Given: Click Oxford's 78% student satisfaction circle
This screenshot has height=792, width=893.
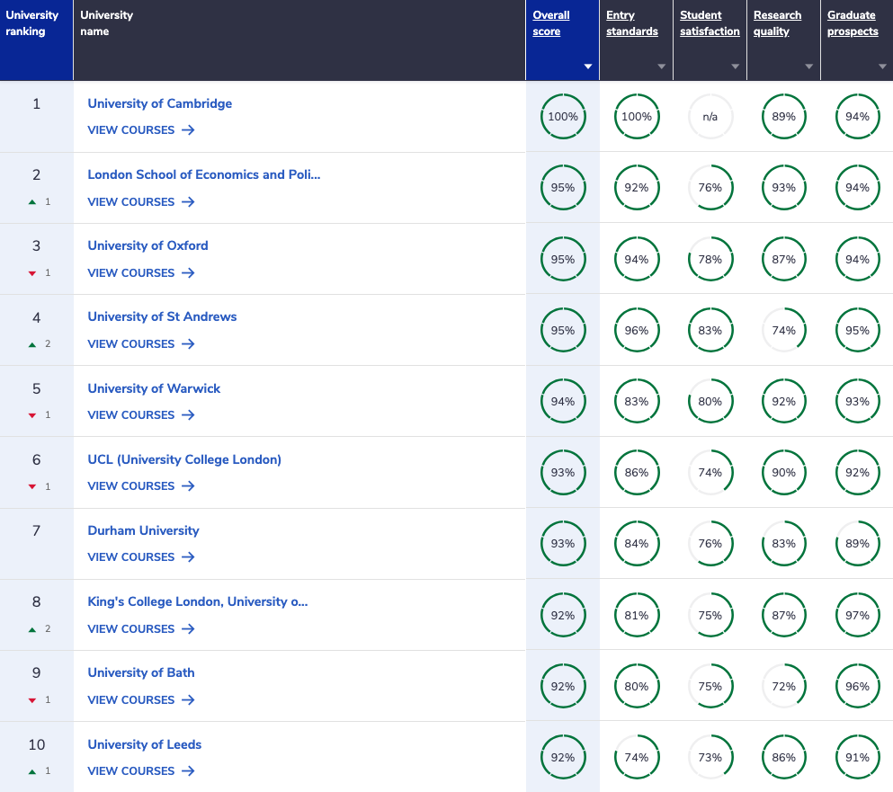Looking at the screenshot, I should 710,260.
